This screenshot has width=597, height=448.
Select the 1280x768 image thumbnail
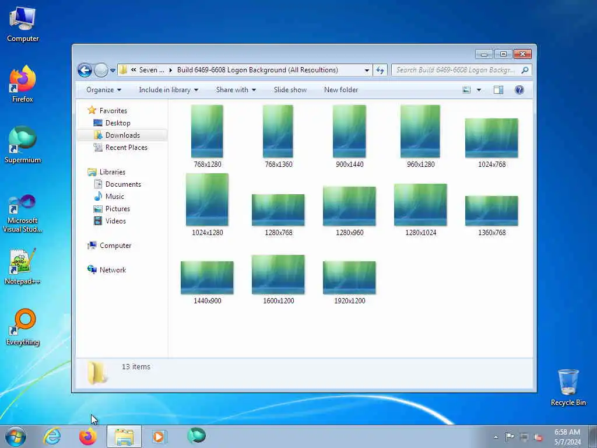278,210
